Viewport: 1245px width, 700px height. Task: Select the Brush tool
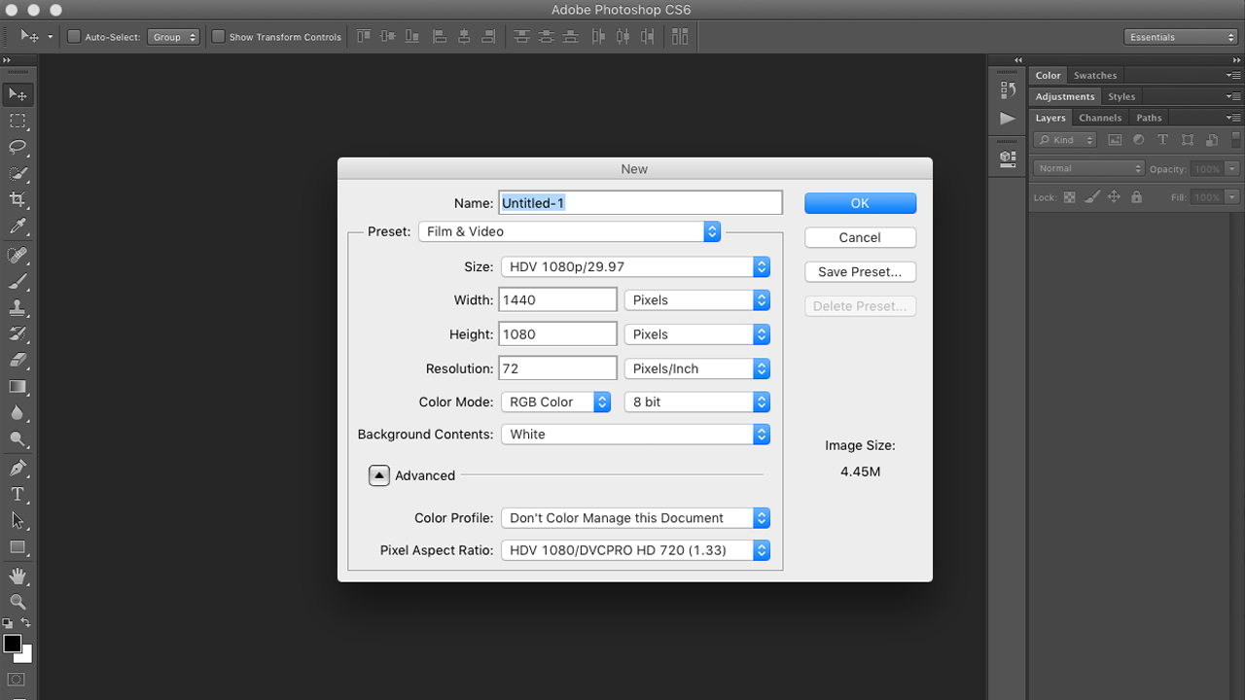[18, 281]
